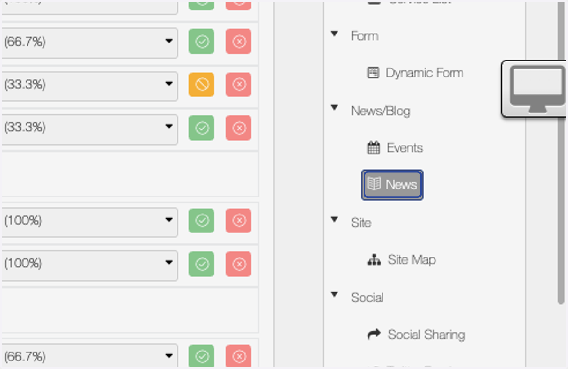Screen dimensions: 568x369
Task: Select the Social Sharing widget
Action: point(416,335)
